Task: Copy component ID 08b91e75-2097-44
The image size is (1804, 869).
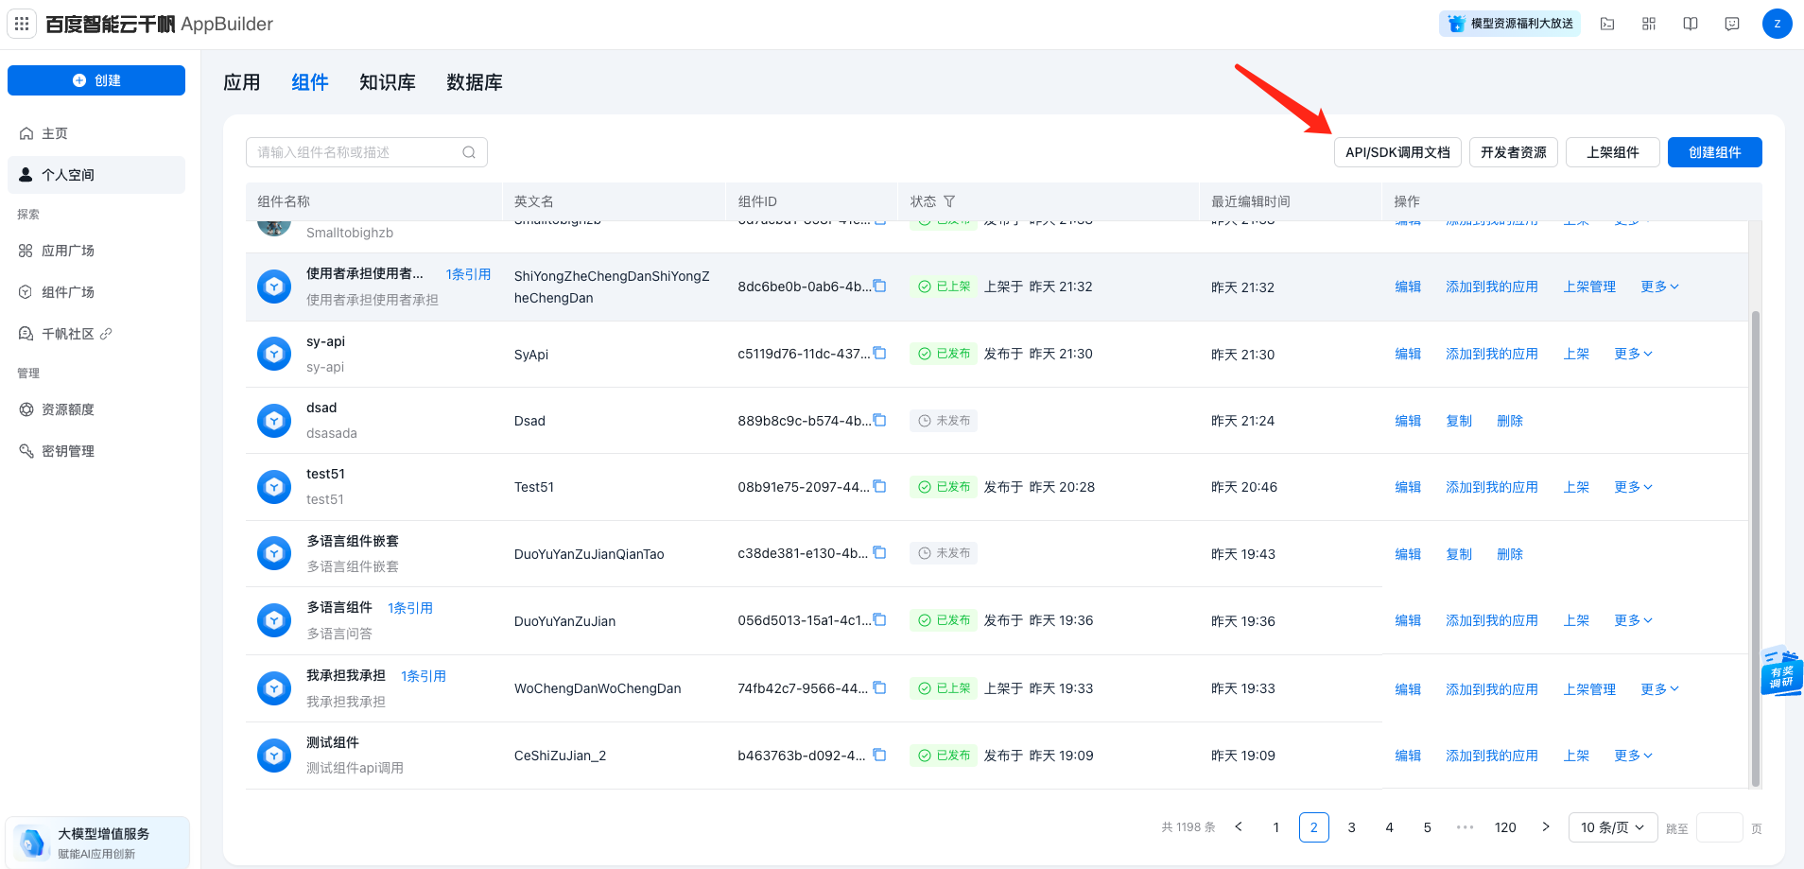Action: point(879,486)
